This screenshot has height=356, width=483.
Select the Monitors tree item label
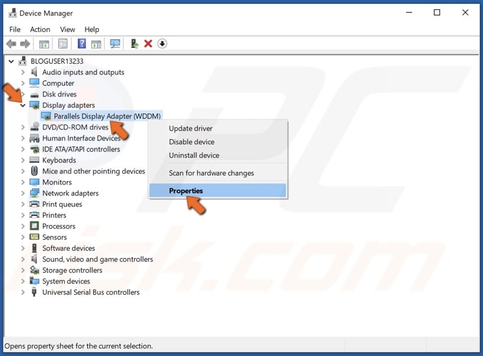57,182
